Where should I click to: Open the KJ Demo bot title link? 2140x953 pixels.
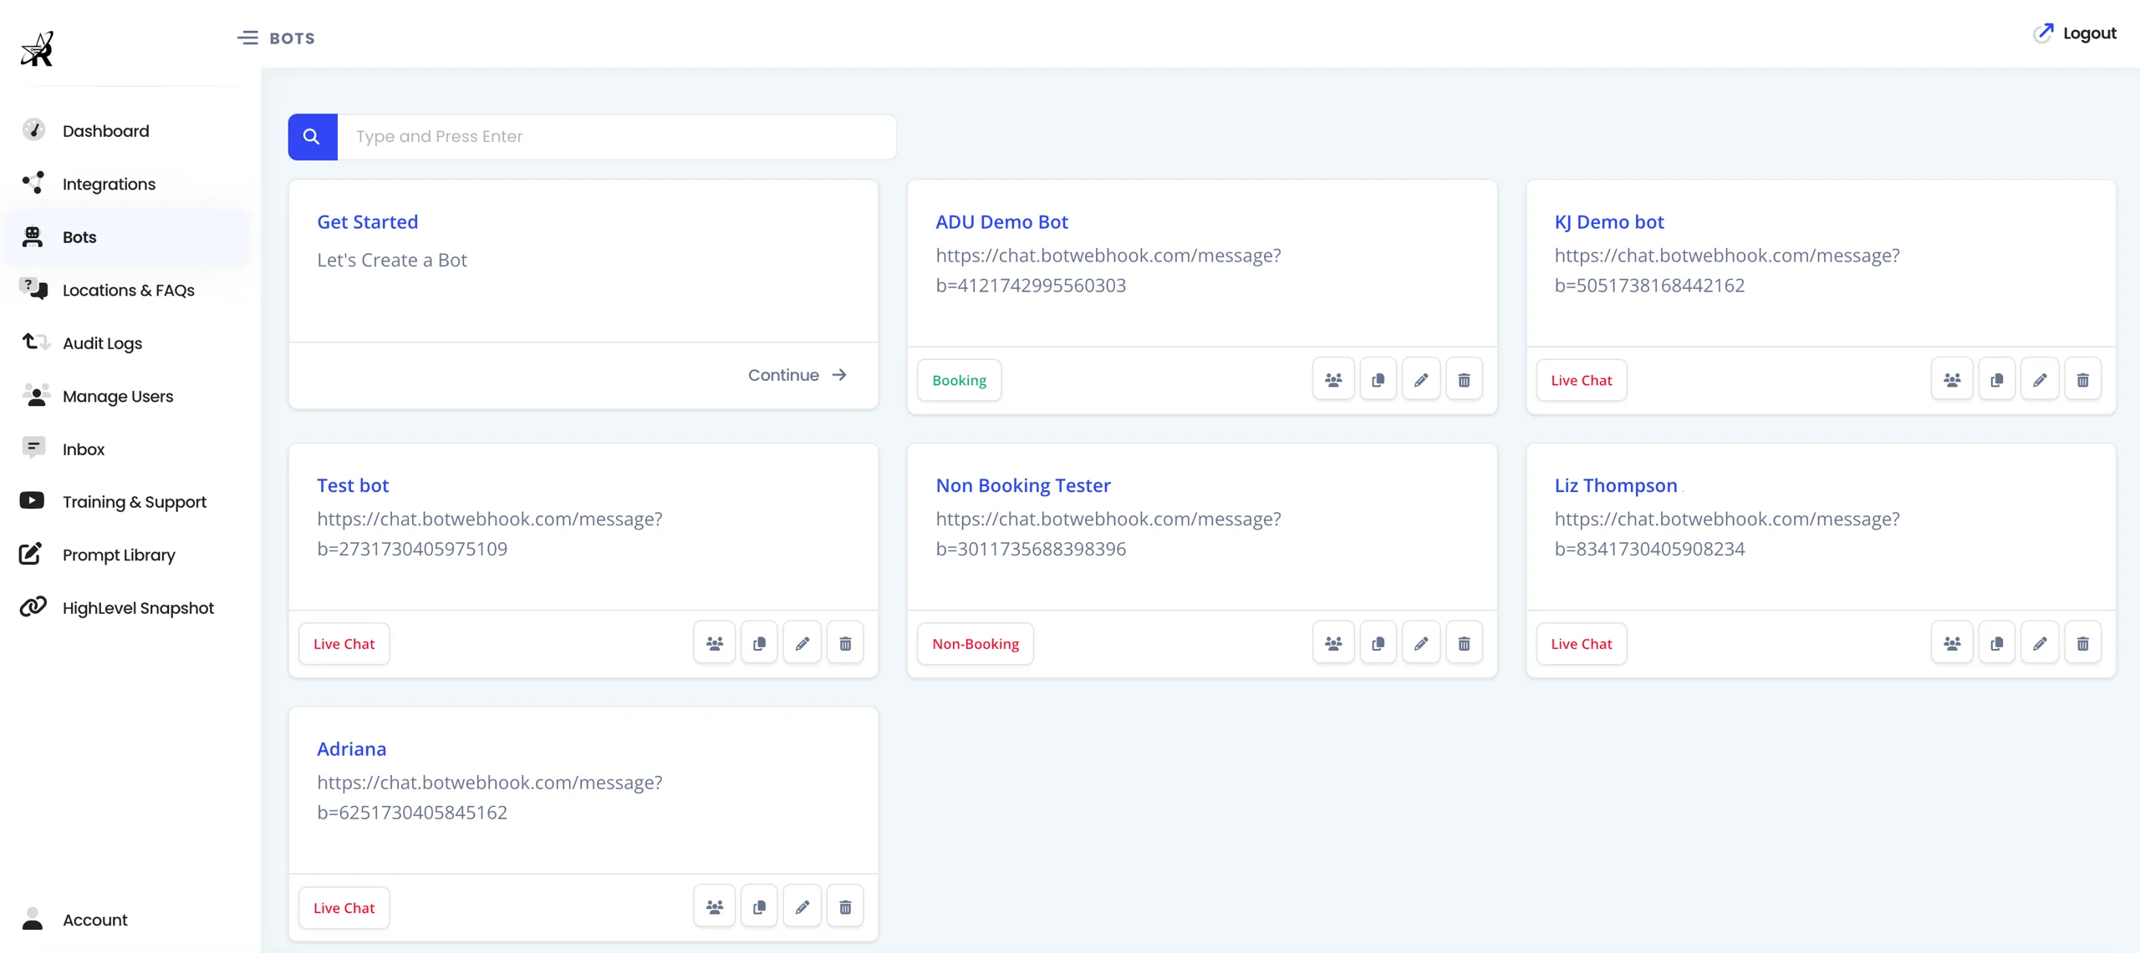(x=1609, y=222)
